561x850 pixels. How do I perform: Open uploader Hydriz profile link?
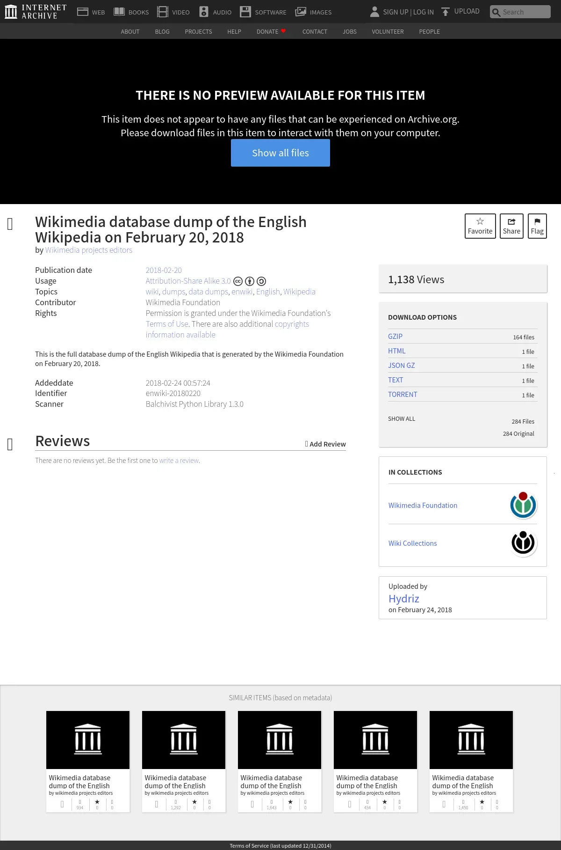404,599
